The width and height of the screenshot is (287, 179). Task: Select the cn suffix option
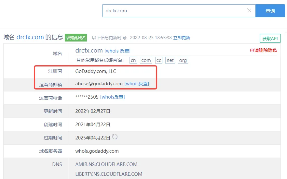point(133,60)
